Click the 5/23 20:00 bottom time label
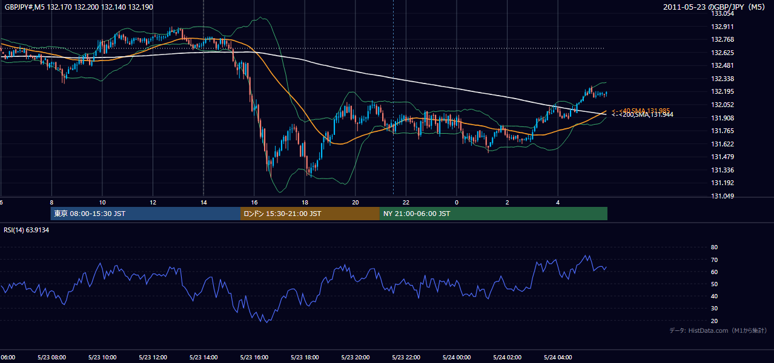This screenshot has width=774, height=363. 356,357
